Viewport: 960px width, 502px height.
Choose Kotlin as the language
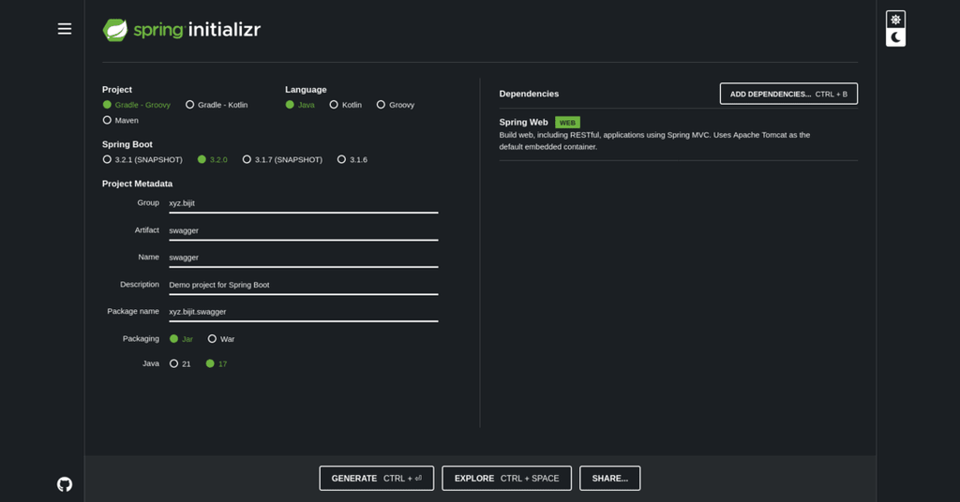click(x=345, y=105)
